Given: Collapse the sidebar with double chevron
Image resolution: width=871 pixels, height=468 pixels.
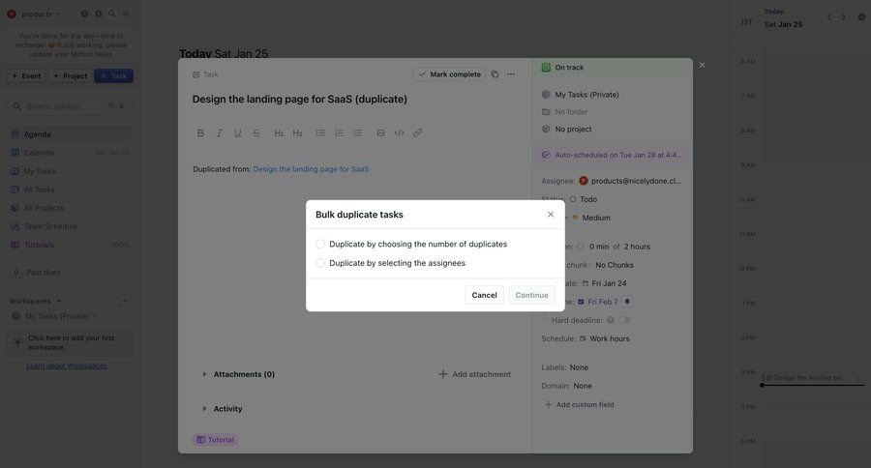Looking at the screenshot, I should click(x=126, y=14).
